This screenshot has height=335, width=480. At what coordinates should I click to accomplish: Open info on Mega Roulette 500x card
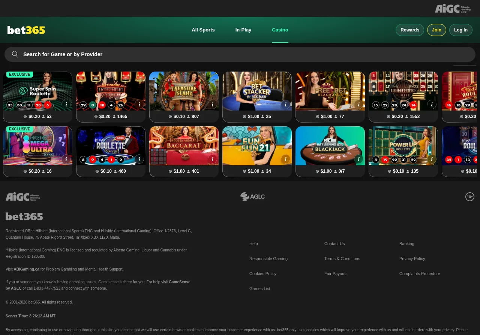click(x=139, y=159)
